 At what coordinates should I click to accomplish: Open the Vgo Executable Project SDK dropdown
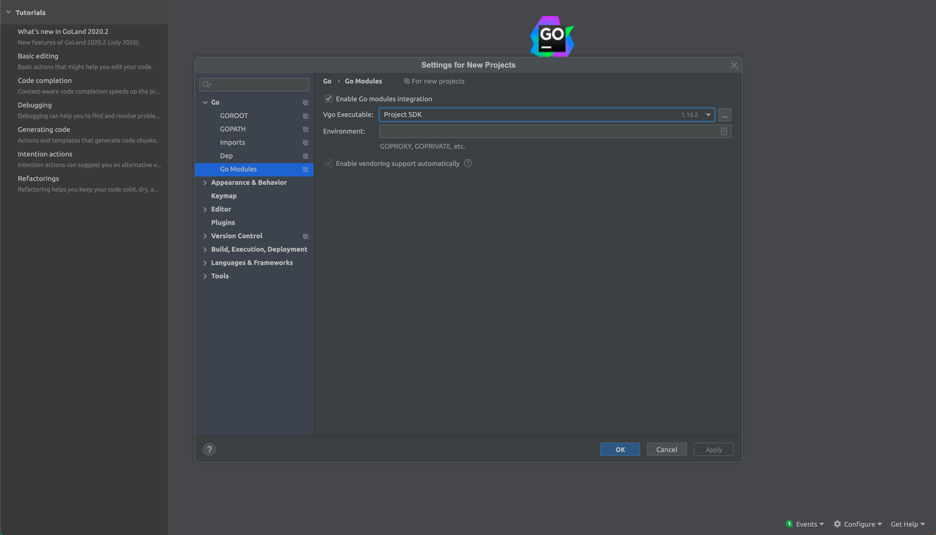point(547,115)
